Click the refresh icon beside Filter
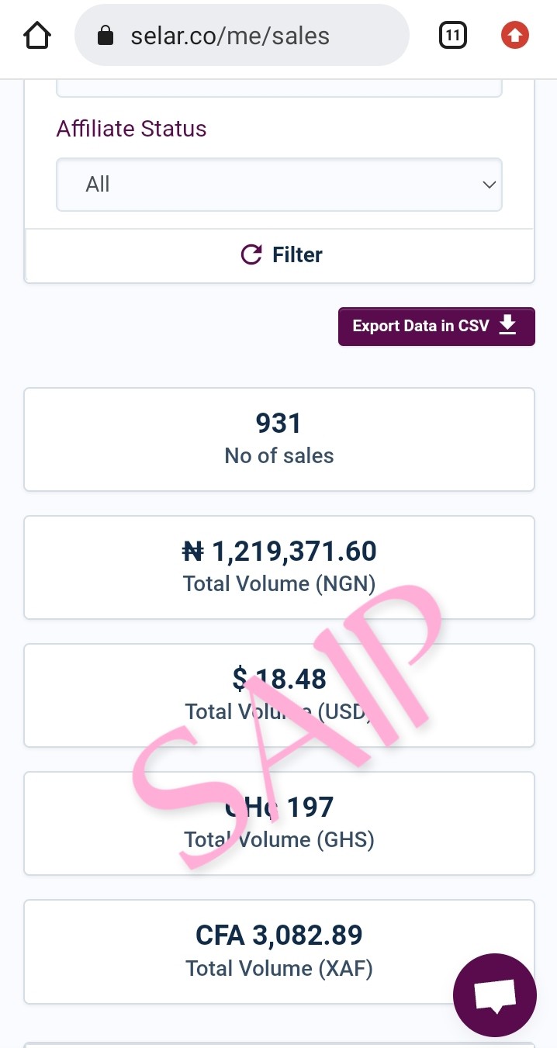This screenshot has width=557, height=1048. (x=251, y=254)
